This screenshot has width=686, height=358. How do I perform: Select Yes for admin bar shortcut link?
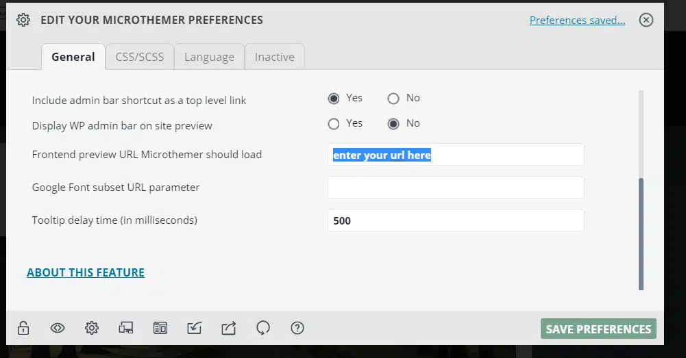point(334,99)
